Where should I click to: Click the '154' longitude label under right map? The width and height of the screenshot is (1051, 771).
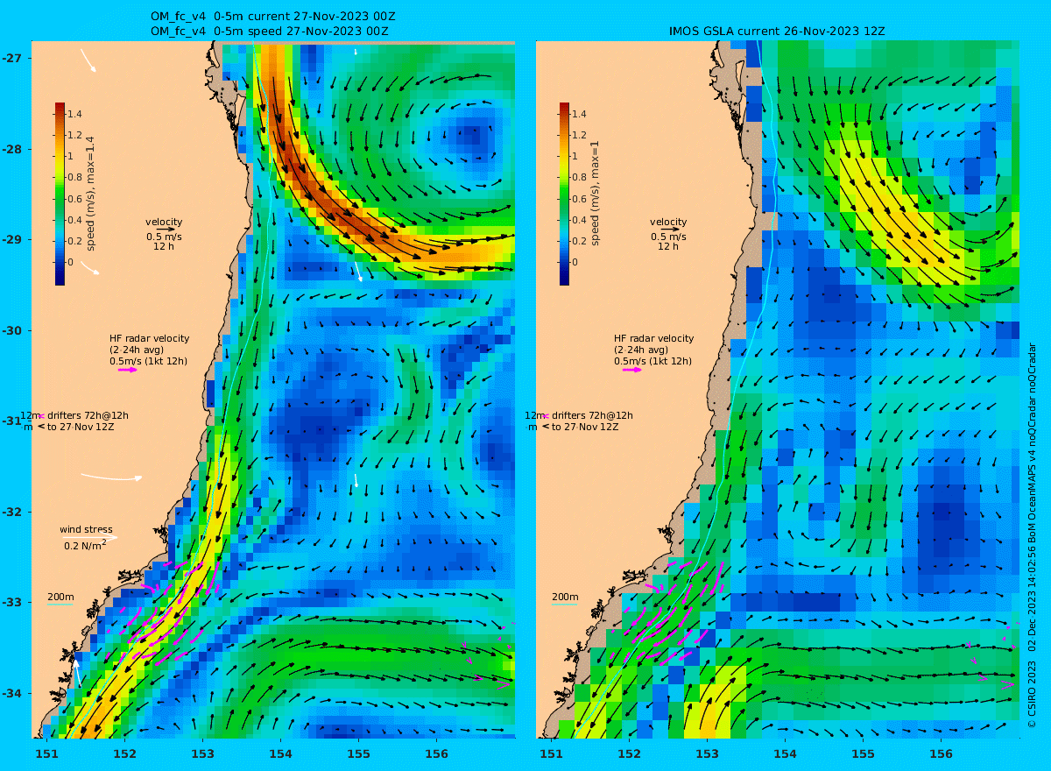pos(785,753)
